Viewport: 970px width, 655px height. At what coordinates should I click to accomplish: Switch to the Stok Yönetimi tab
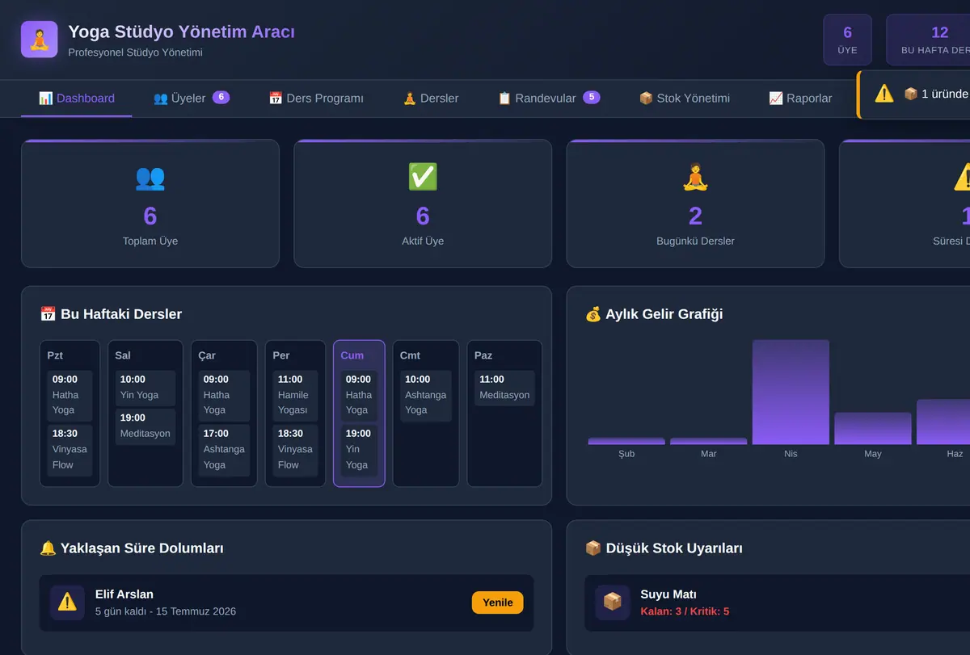685,99
